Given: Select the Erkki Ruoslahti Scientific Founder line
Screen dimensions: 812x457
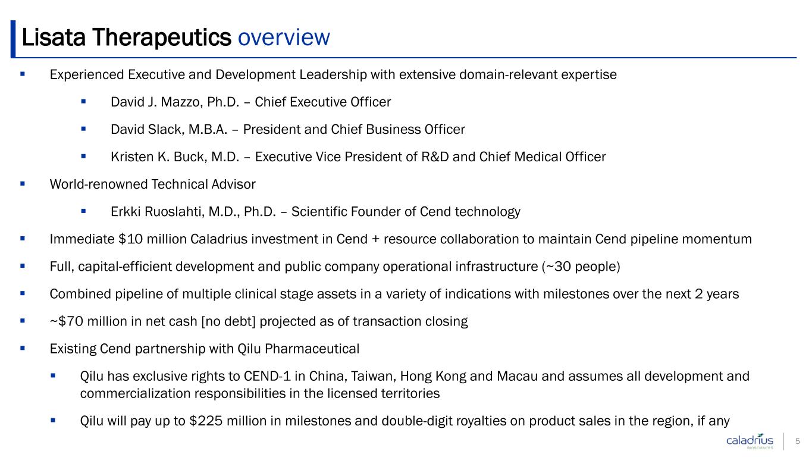Looking at the screenshot, I should (315, 211).
